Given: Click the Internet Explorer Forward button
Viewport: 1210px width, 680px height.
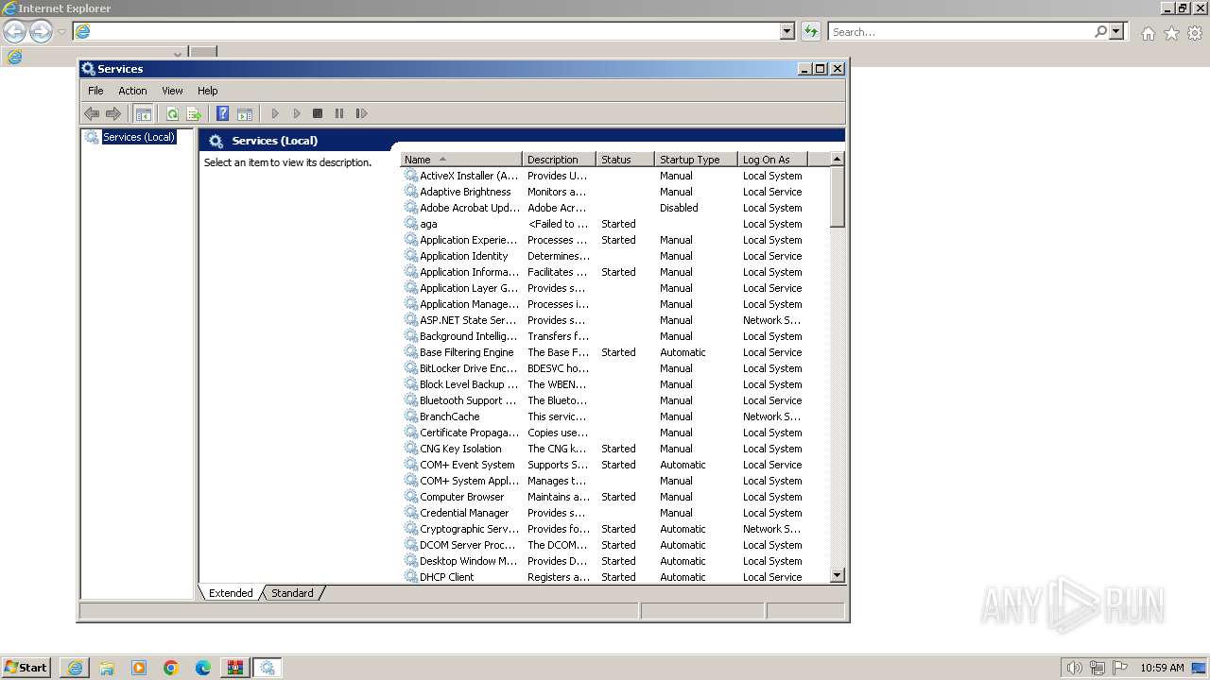Looking at the screenshot, I should tap(41, 31).
